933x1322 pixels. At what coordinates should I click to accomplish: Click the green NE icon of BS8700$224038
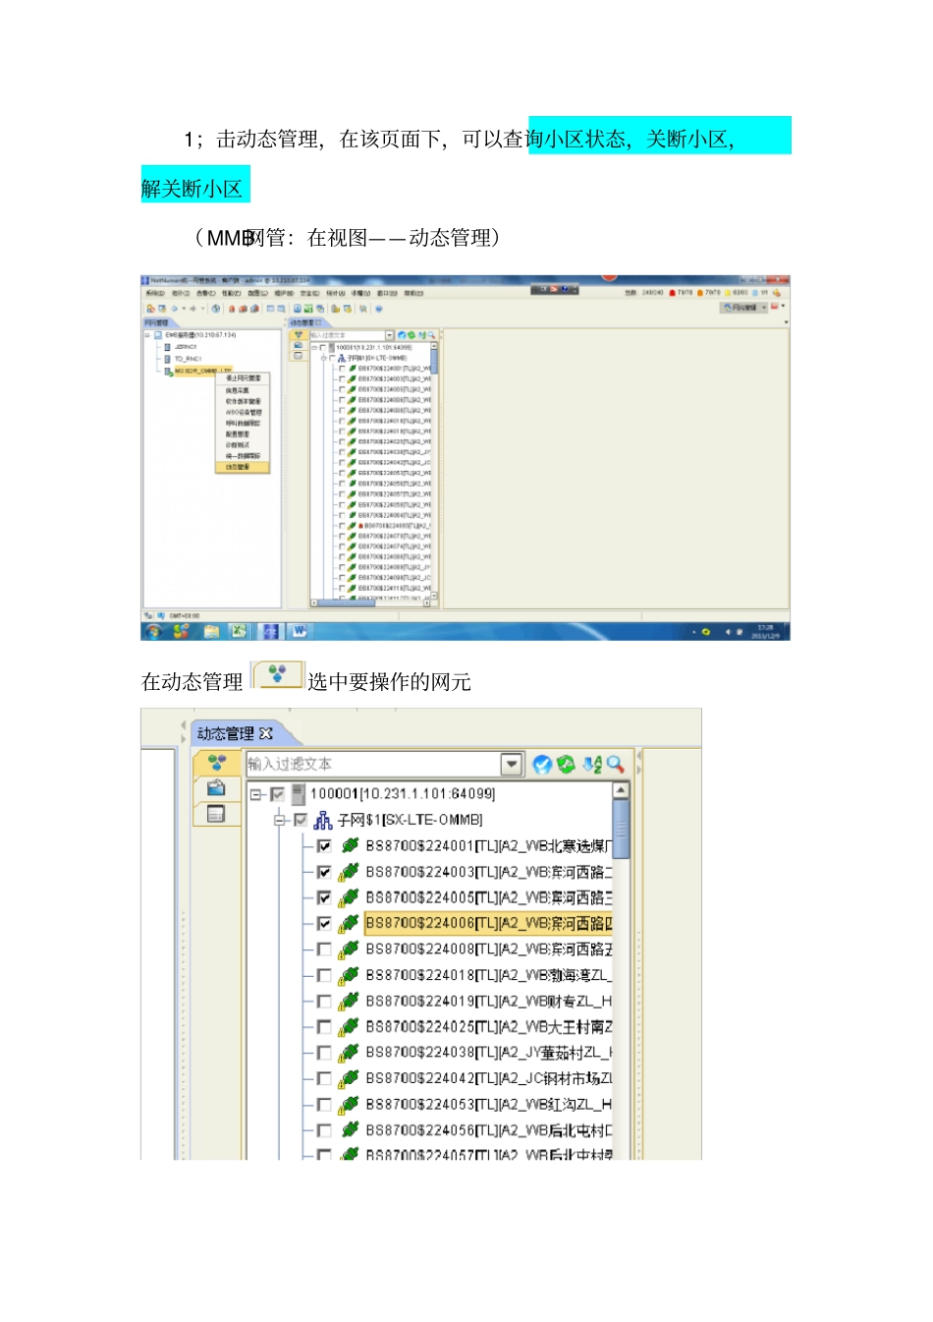coord(349,1052)
